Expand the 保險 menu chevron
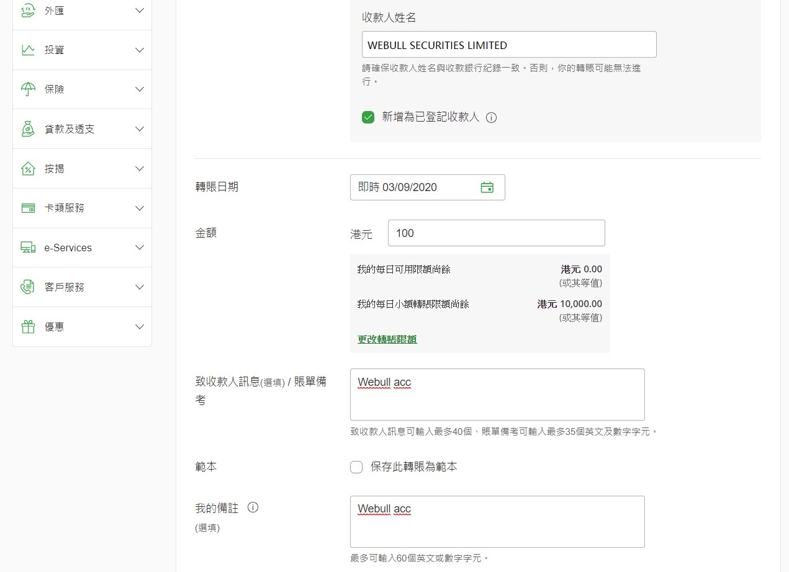The width and height of the screenshot is (789, 572). [x=140, y=89]
